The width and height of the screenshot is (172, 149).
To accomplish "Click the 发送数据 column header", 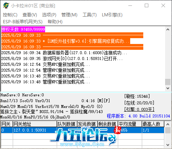I will tap(87, 124).
